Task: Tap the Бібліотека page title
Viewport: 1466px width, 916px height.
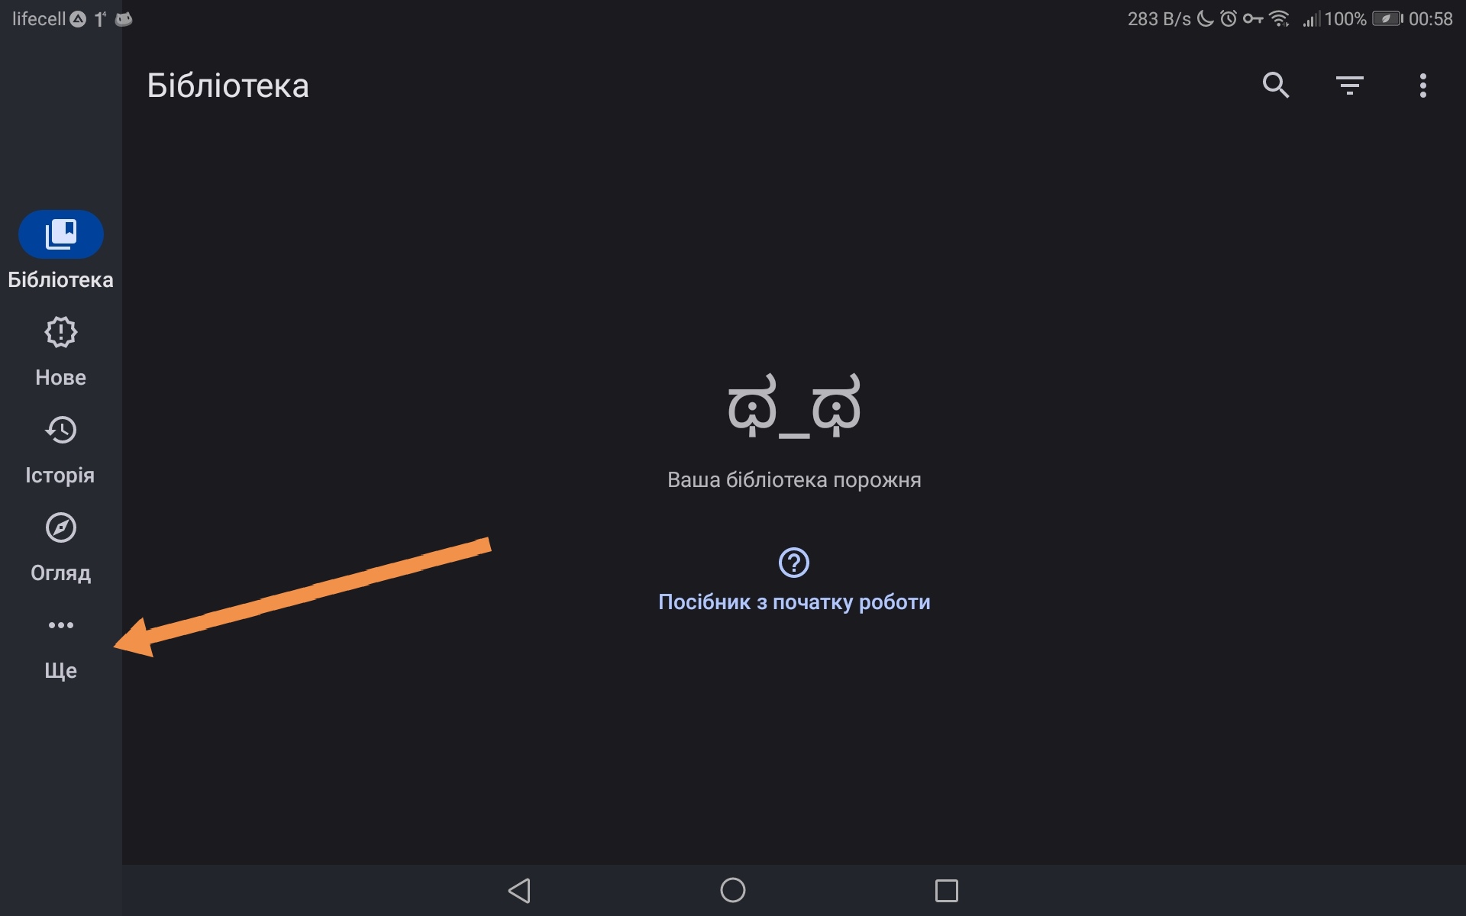Action: (228, 85)
